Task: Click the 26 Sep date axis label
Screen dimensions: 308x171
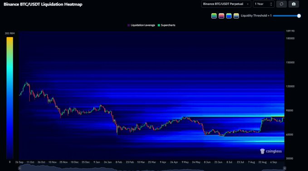Action: point(19,162)
